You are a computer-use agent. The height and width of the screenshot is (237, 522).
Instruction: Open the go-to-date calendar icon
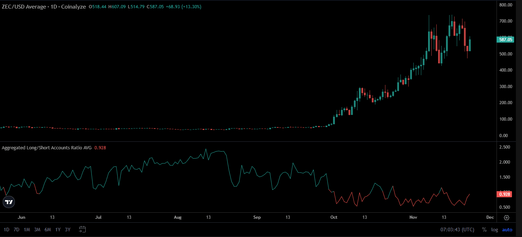(82, 229)
